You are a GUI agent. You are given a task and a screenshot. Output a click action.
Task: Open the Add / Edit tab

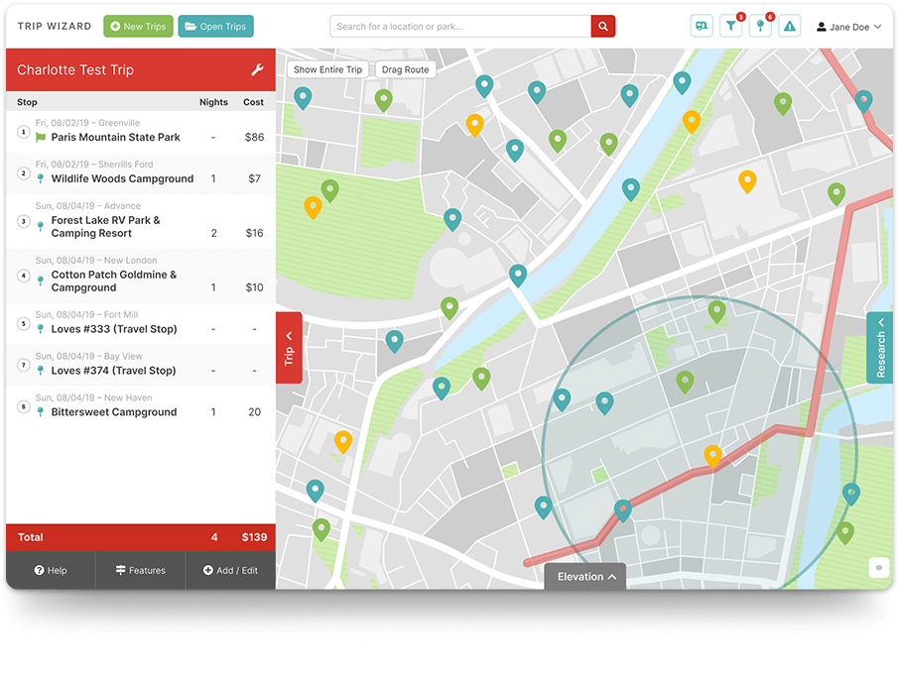point(230,571)
